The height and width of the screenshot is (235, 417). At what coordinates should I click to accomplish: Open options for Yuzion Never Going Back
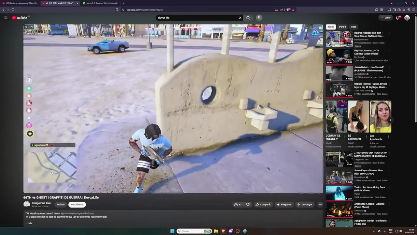click(390, 188)
